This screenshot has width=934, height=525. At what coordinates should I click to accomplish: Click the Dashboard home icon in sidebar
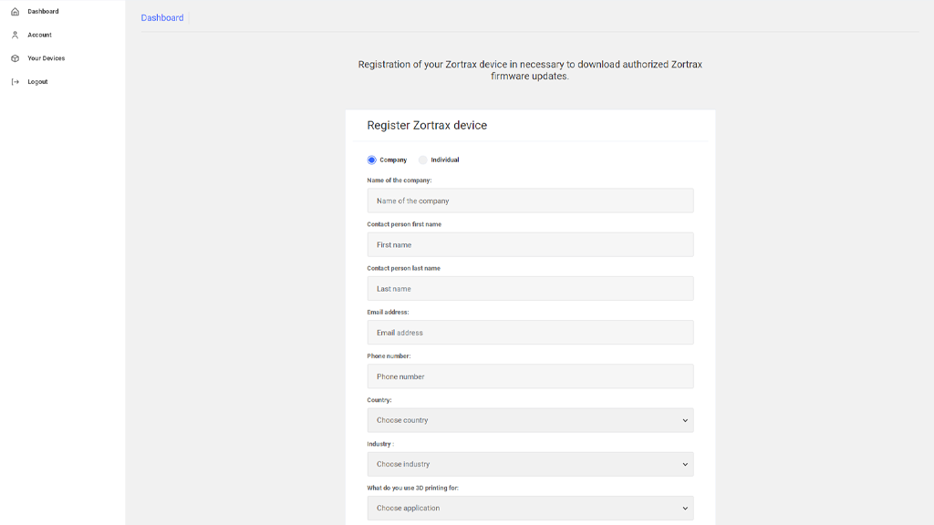(x=15, y=12)
